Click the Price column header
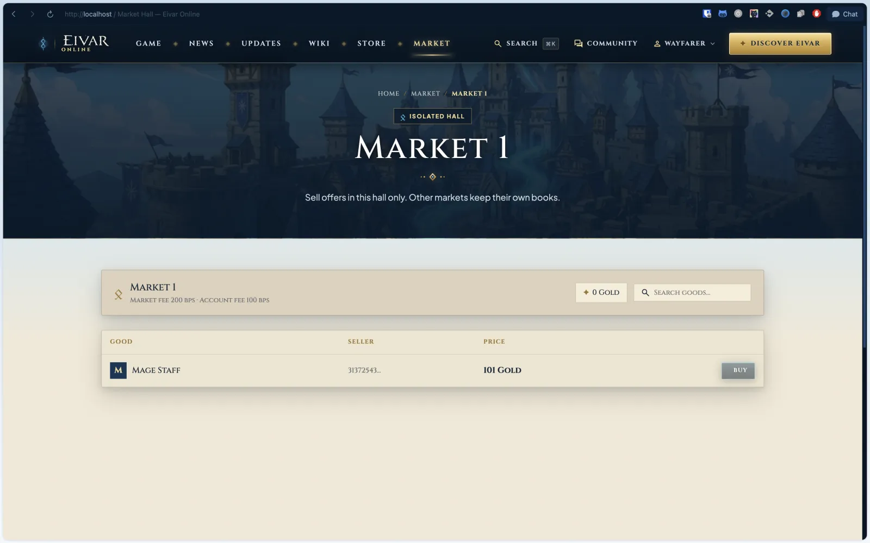Image resolution: width=870 pixels, height=543 pixels. point(494,342)
